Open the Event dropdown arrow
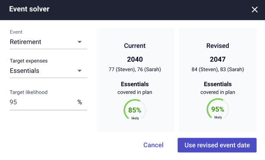 (x=79, y=42)
